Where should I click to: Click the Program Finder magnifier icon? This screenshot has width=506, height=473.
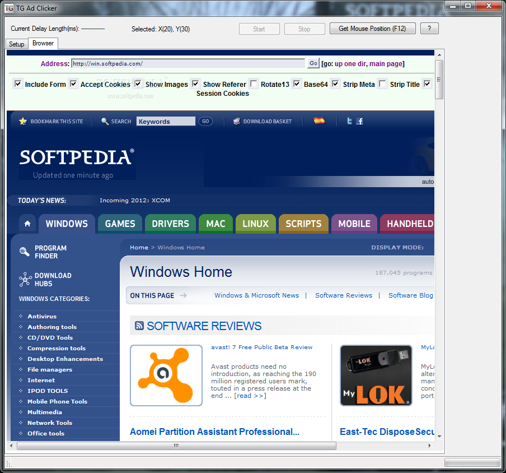tap(24, 252)
